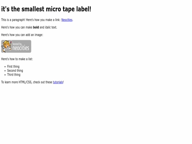The height and width of the screenshot is (144, 192).
Task: Click the page heading about micro tape label
Action: (46, 9)
